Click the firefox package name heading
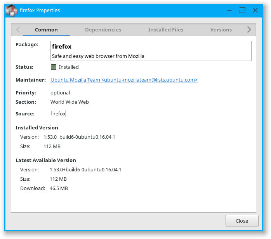 (62, 47)
